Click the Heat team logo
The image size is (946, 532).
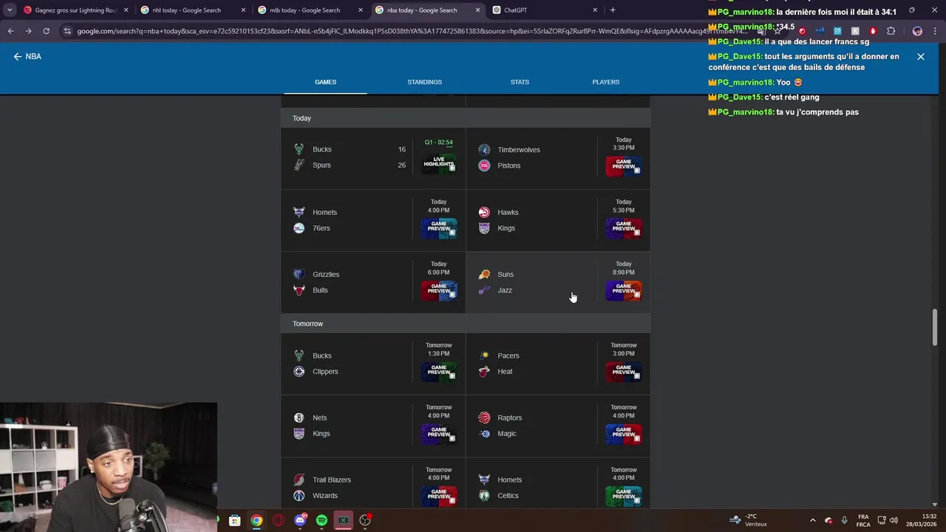tap(484, 372)
